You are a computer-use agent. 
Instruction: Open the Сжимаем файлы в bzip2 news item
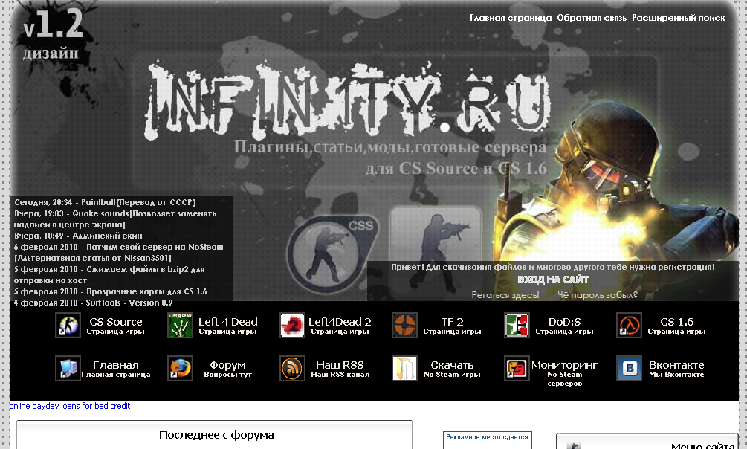(x=109, y=274)
